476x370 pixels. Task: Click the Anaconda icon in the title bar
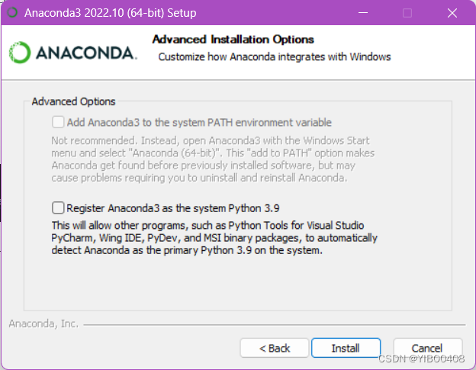[11, 13]
